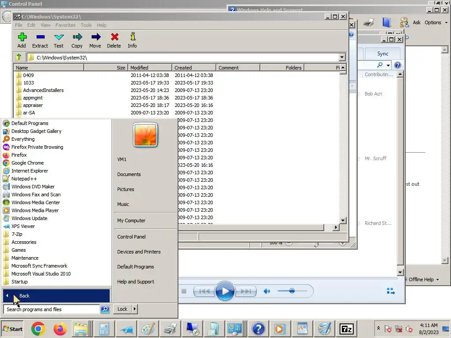Open Paint from the taskbar
The height and width of the screenshot is (338, 451).
pyautogui.click(x=148, y=329)
